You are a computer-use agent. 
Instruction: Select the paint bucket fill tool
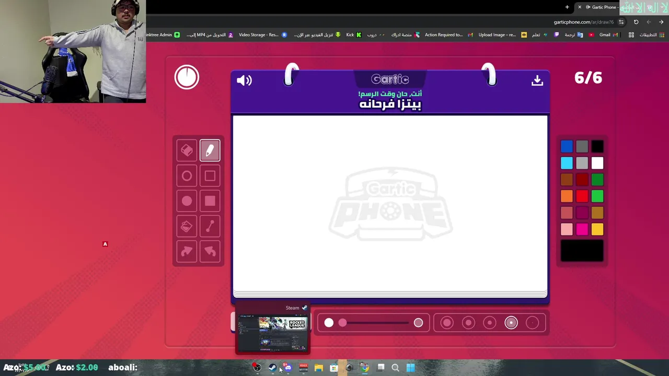pyautogui.click(x=187, y=226)
